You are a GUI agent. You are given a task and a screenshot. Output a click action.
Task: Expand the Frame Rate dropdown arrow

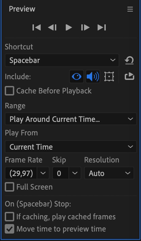pos(43,173)
